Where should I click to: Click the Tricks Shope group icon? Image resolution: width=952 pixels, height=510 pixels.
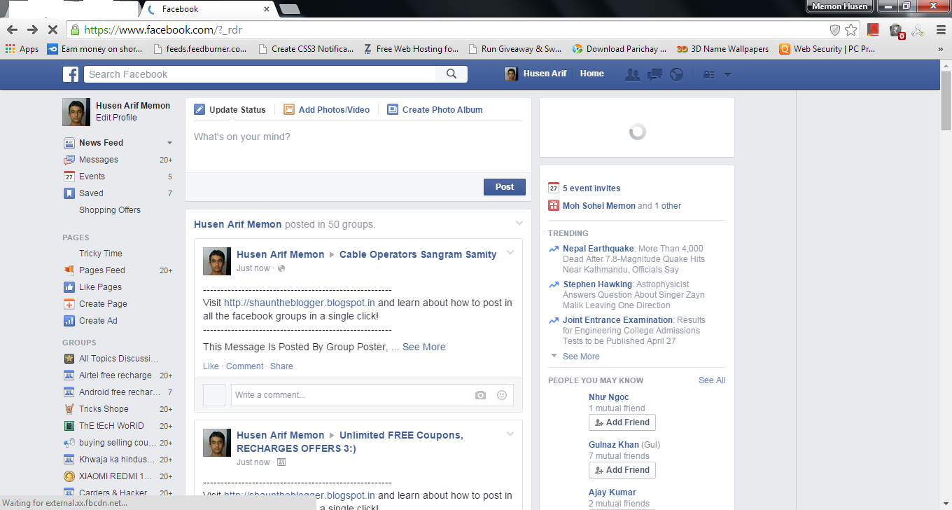click(69, 409)
